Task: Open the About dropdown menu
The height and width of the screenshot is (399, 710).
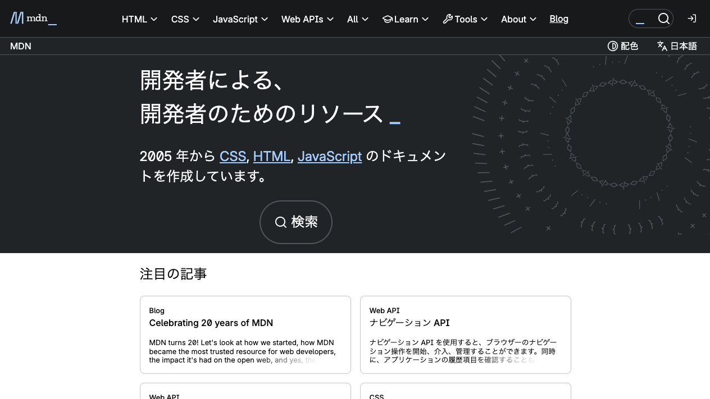Action: [x=518, y=19]
